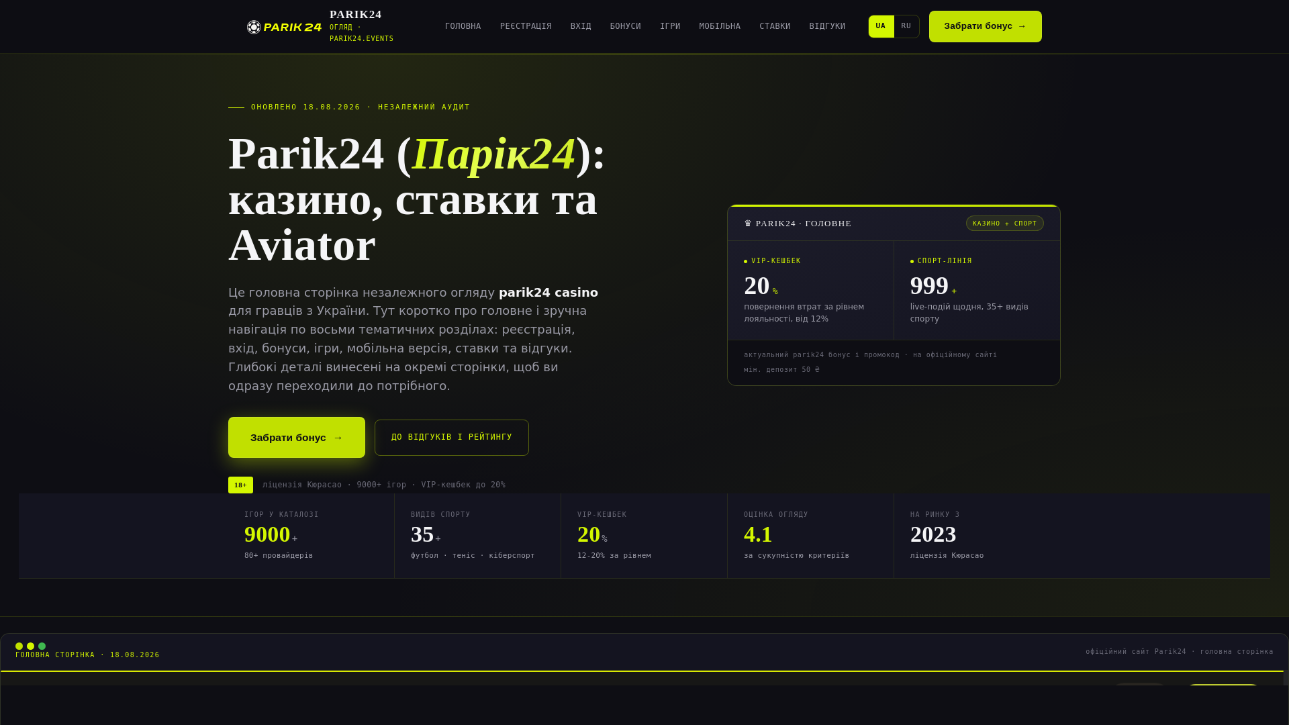
Task: Click the Parik24 soccer ball logo
Action: 254,27
